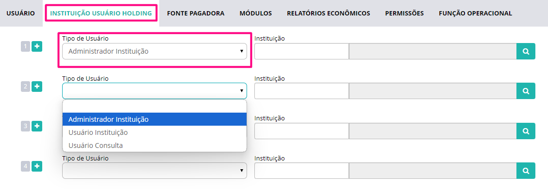Open row 4 Tipo de Usuário dropdown

click(x=154, y=171)
